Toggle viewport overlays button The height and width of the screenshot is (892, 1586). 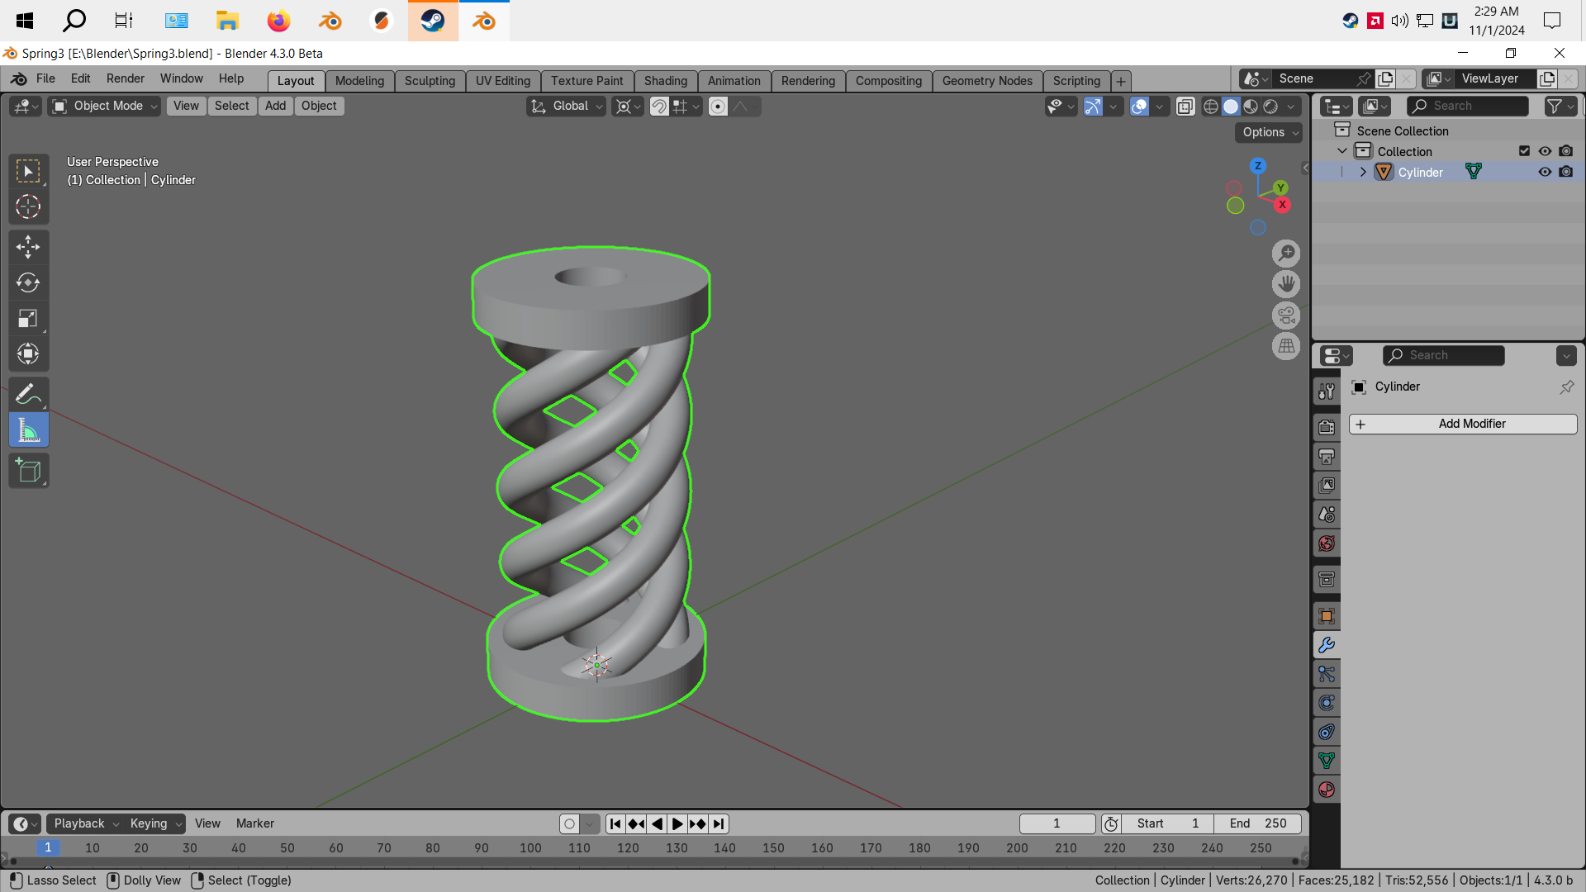(1140, 106)
